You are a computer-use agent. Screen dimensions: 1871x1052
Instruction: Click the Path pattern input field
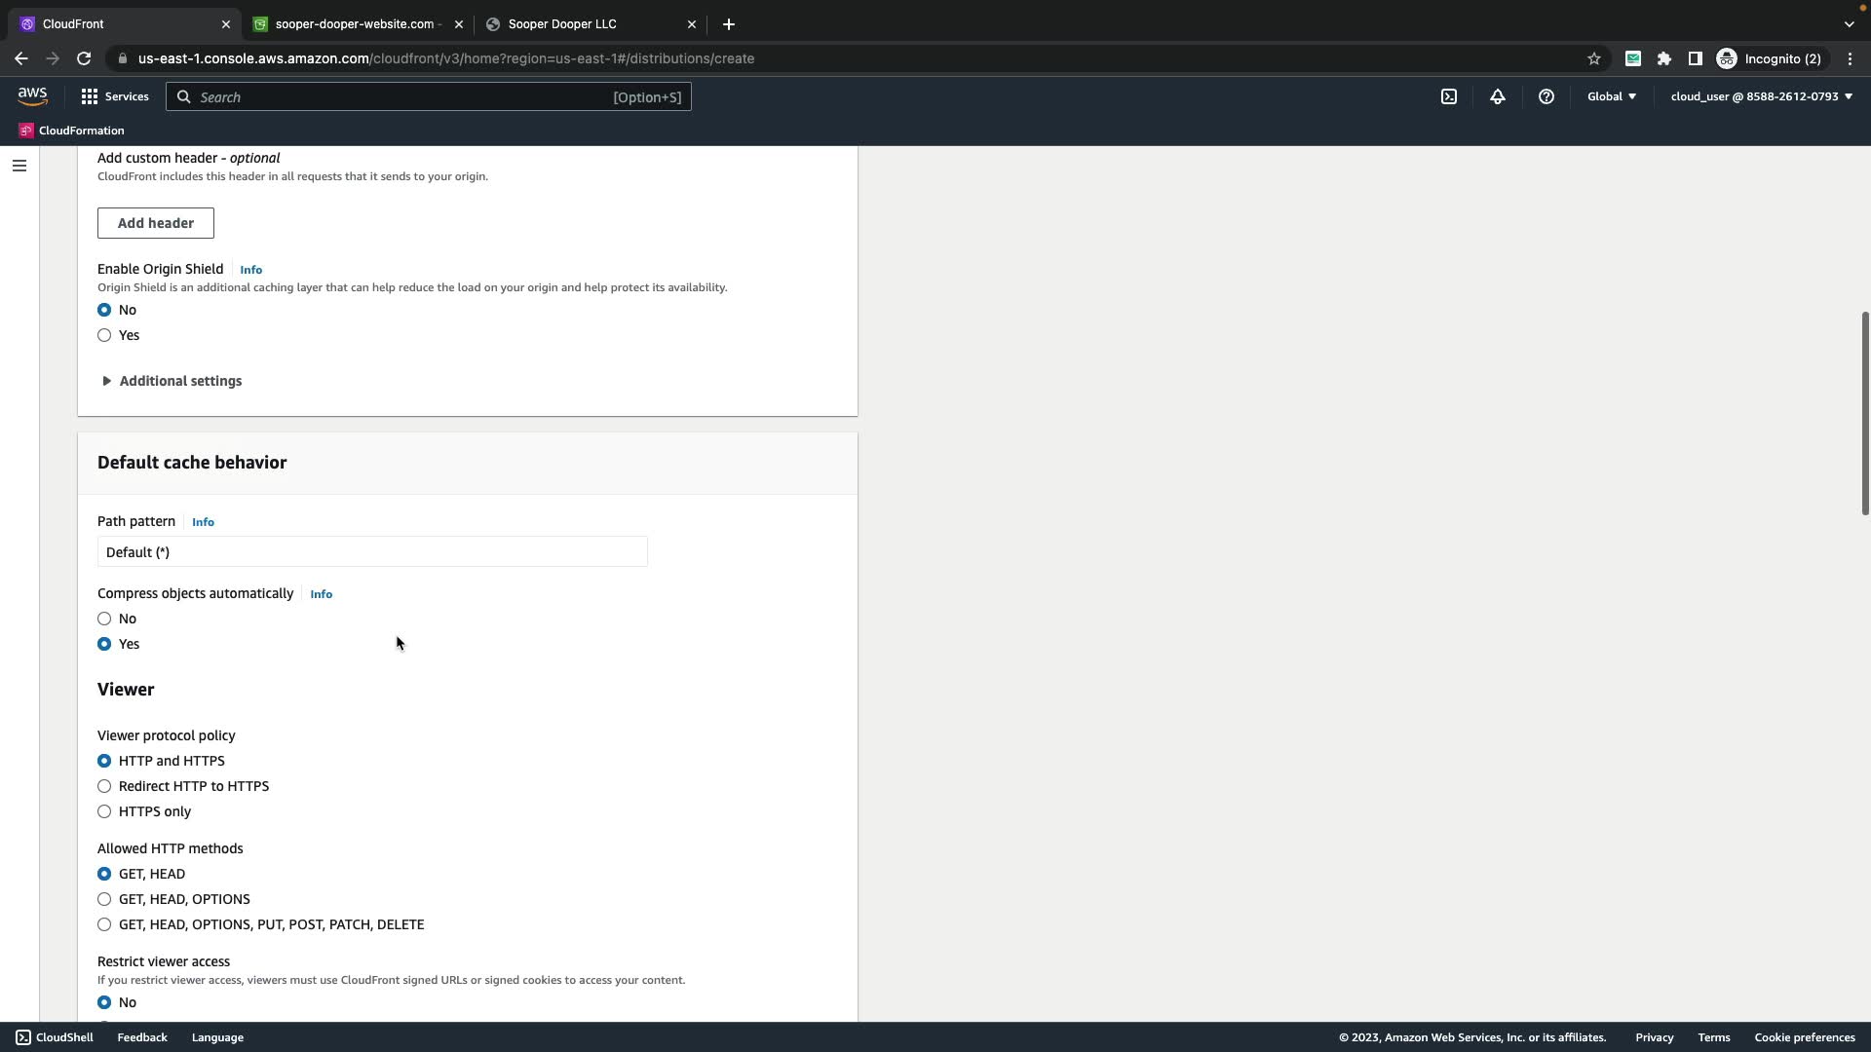(x=372, y=552)
